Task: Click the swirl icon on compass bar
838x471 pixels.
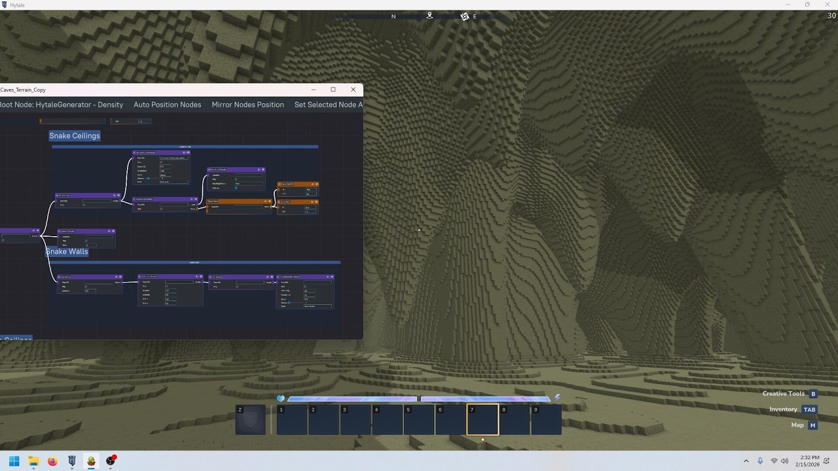Action: point(465,16)
